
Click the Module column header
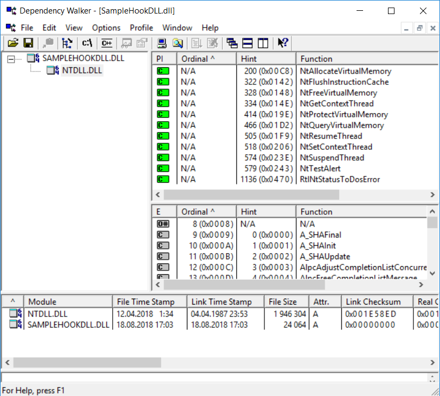[x=68, y=302]
